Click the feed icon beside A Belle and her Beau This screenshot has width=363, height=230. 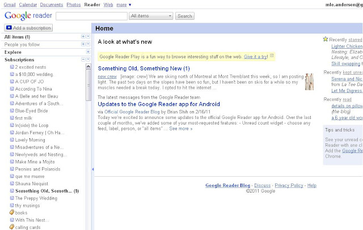[12, 96]
